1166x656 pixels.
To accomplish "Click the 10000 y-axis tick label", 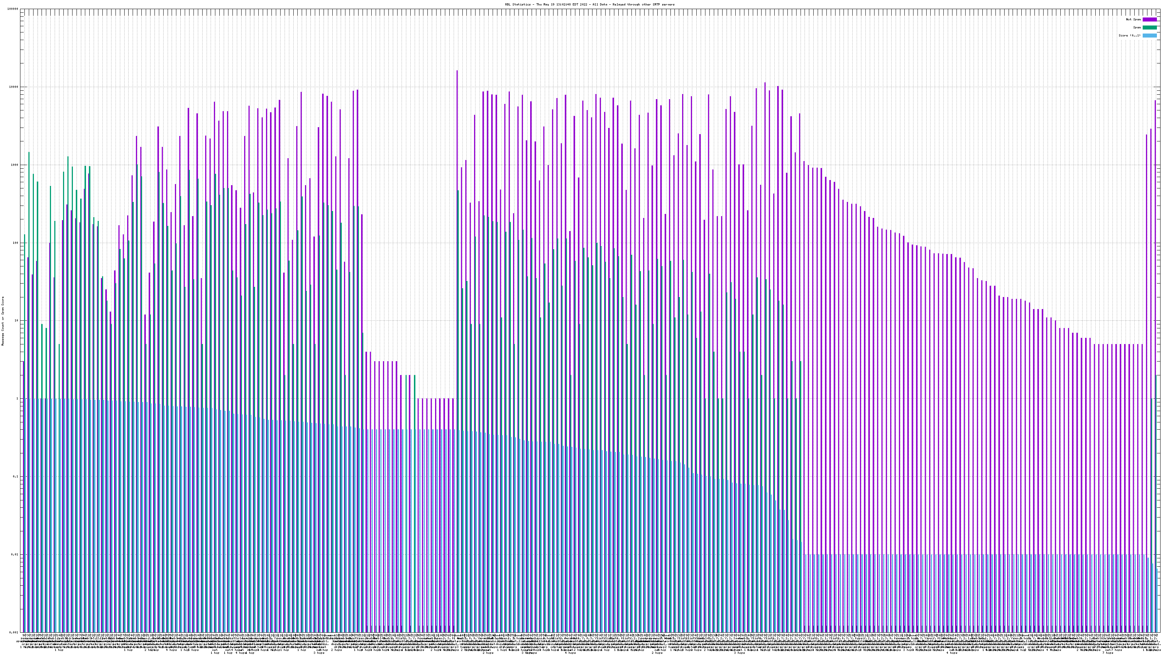I will click(x=14, y=87).
